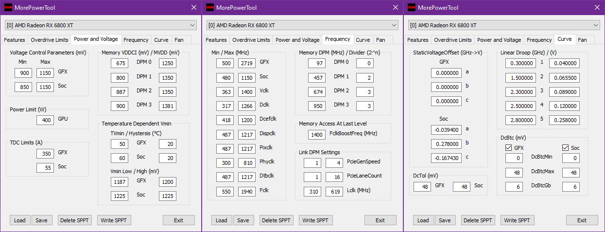Click Linear Droop row 5 voltage 0.258000
The width and height of the screenshot is (605, 232).
click(564, 120)
